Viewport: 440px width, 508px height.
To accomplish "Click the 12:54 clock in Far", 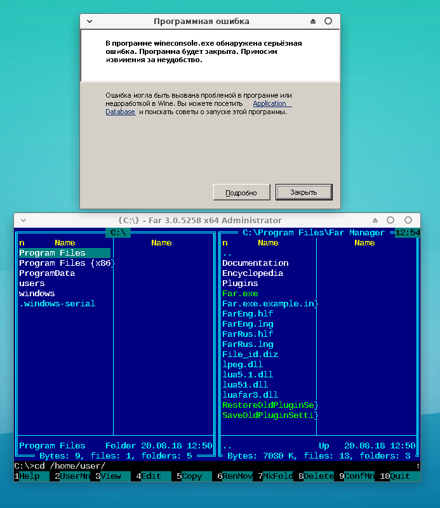I will coord(408,233).
